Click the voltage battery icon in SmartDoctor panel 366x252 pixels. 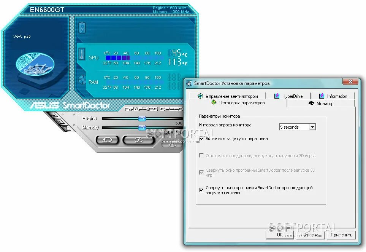point(82,28)
